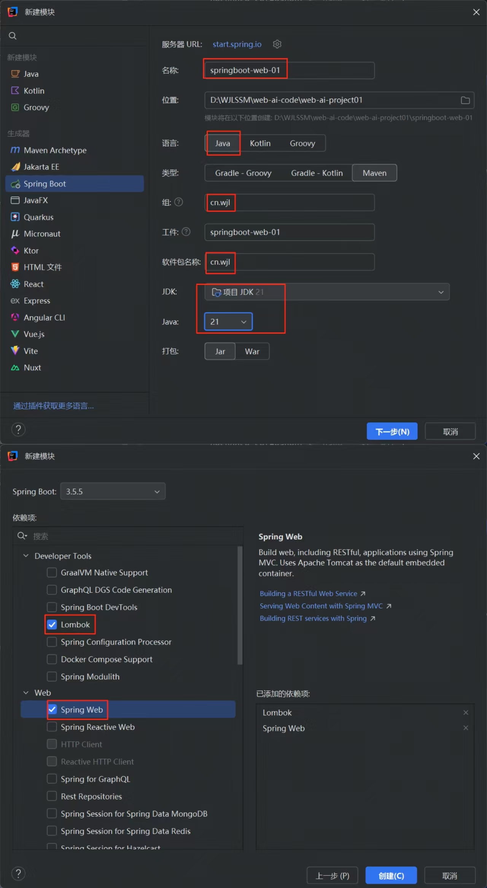Select Gradle - Groovy build type
The image size is (487, 888).
click(243, 173)
